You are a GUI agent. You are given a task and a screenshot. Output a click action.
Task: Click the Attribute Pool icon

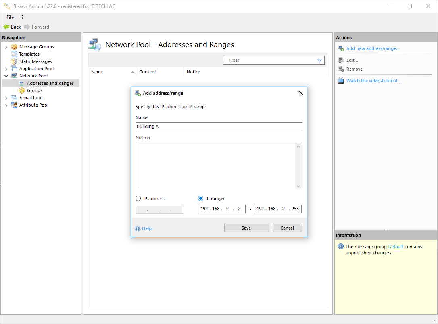coord(15,105)
